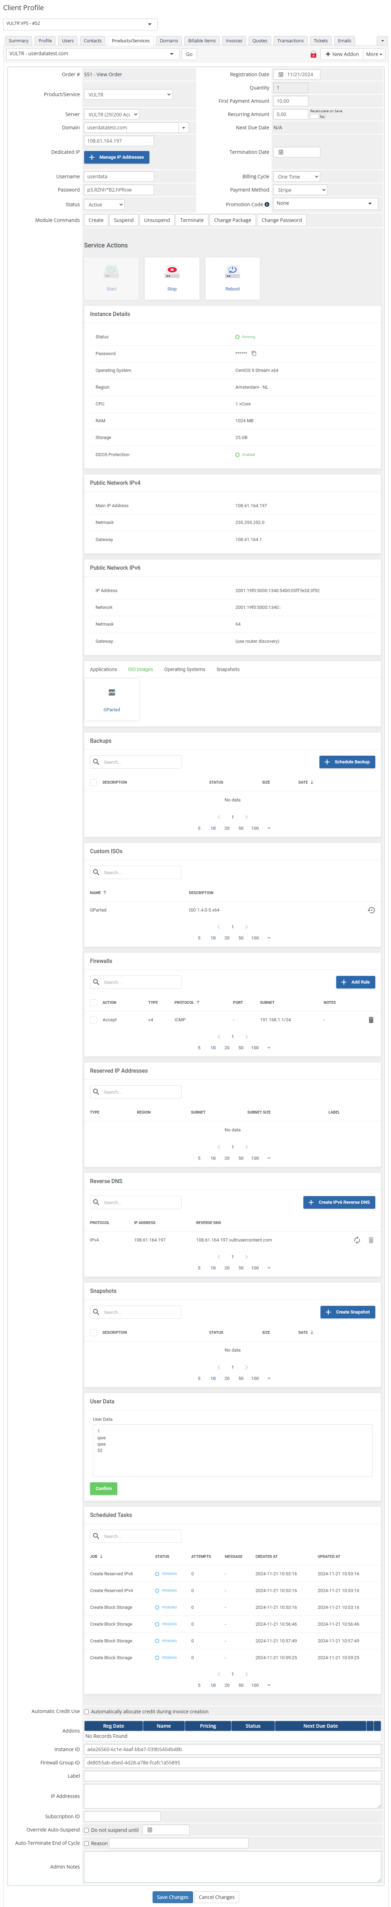The image size is (391, 1907).
Task: Click the green Confirm button under User Data
Action: [x=103, y=1488]
